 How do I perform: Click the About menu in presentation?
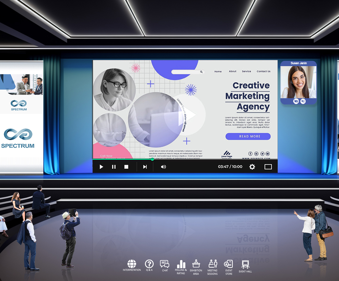pyautogui.click(x=232, y=71)
